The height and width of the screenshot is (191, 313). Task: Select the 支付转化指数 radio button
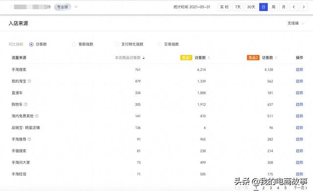tap(117, 44)
